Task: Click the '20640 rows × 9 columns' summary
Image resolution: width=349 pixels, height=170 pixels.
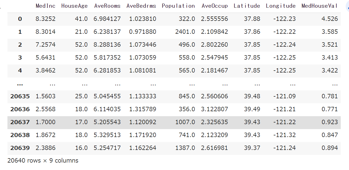Action: tap(43, 161)
